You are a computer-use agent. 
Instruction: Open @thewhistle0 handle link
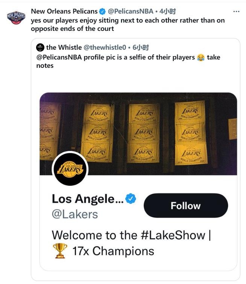click(x=105, y=47)
